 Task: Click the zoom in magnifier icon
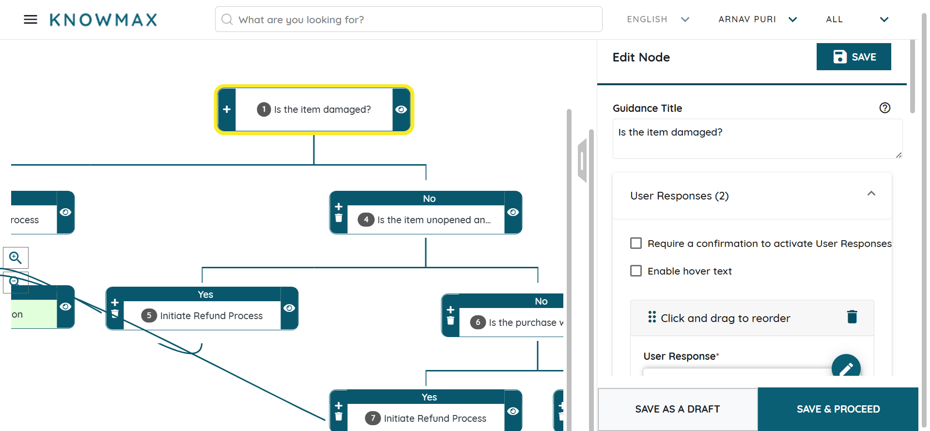tap(15, 258)
